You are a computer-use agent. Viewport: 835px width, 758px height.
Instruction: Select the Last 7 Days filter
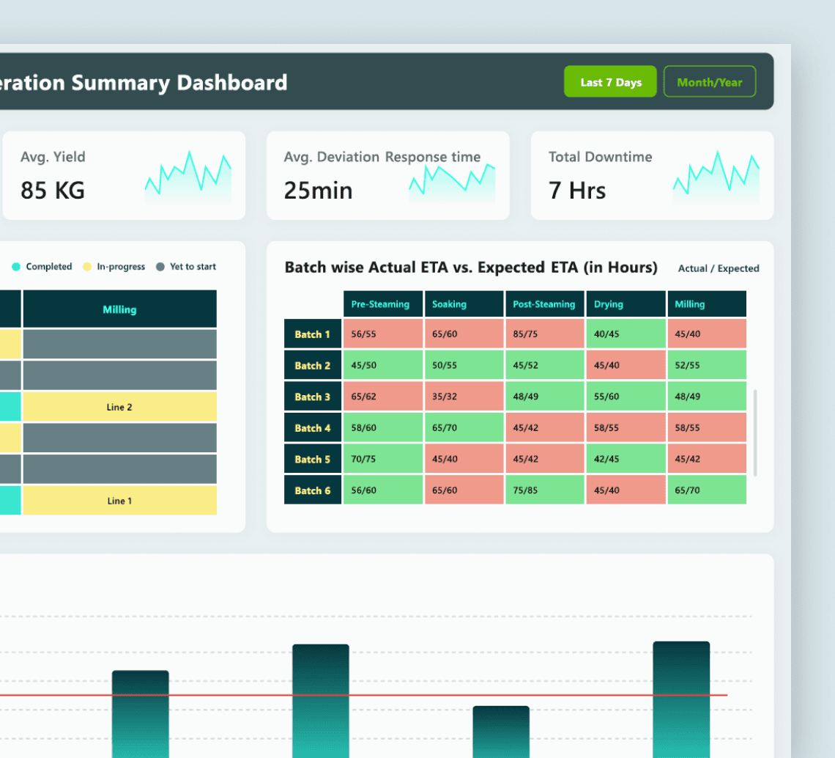point(609,81)
